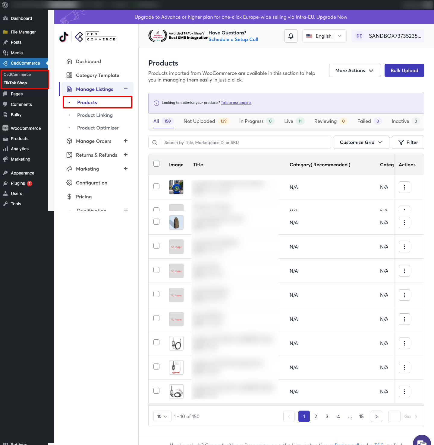Tick the select-all checkbox in table header

(x=156, y=164)
